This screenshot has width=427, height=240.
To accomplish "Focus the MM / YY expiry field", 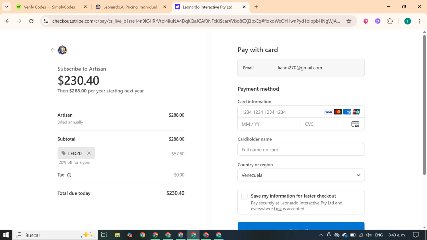I will 269,124.
